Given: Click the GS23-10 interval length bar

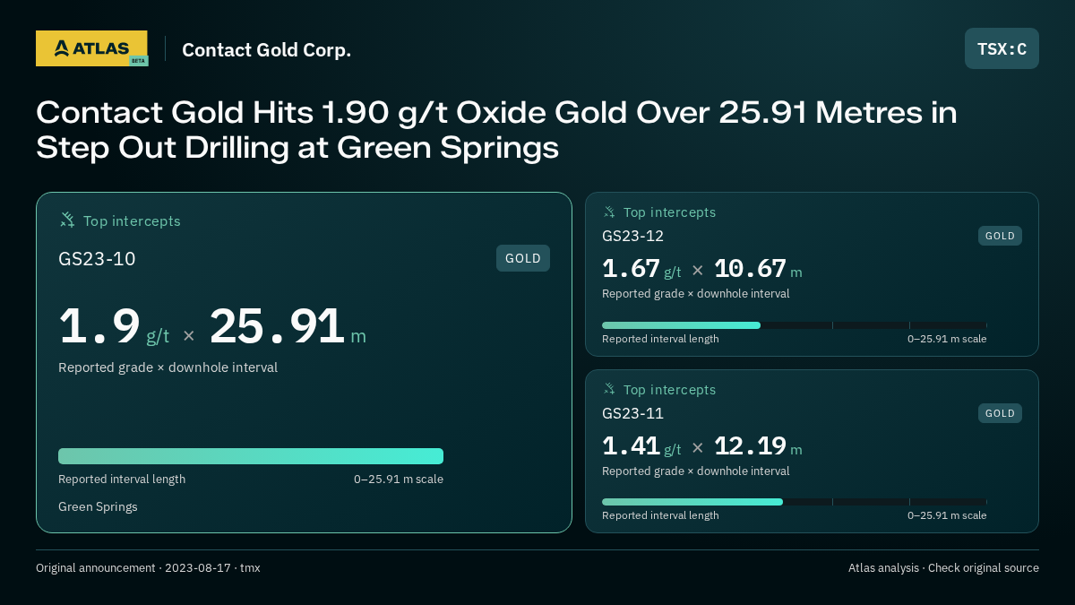Looking at the screenshot, I should pyautogui.click(x=251, y=456).
